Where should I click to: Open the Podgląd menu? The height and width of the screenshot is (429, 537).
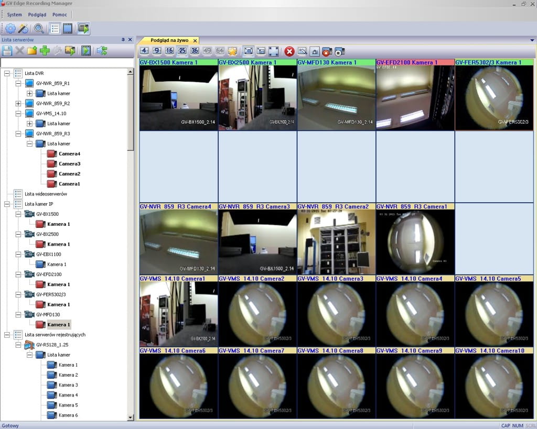37,15
